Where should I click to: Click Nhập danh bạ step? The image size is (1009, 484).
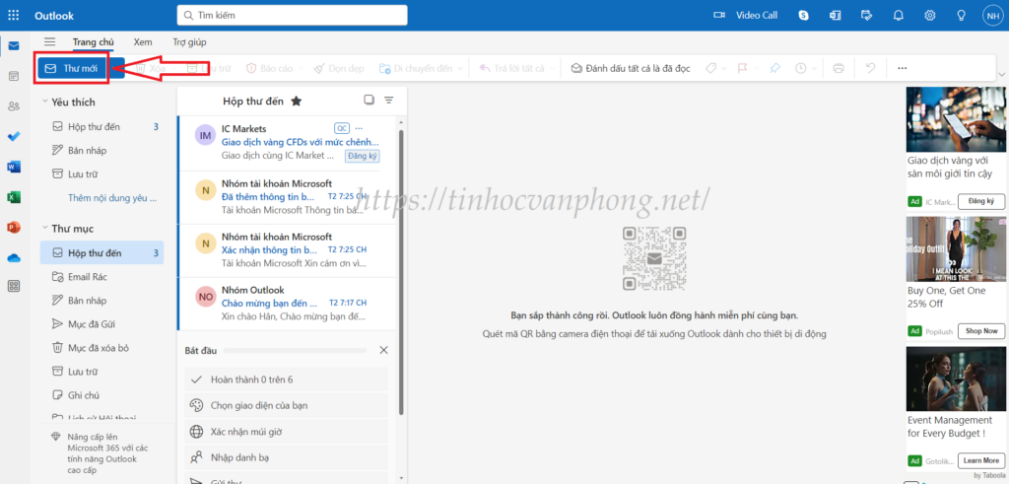(287, 457)
